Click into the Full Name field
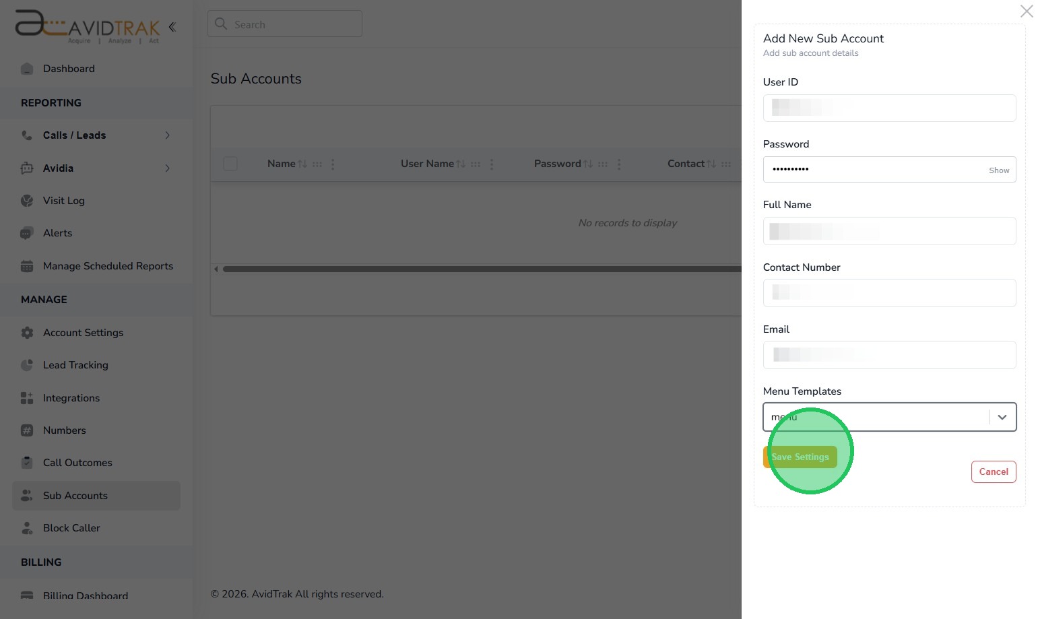 click(889, 231)
